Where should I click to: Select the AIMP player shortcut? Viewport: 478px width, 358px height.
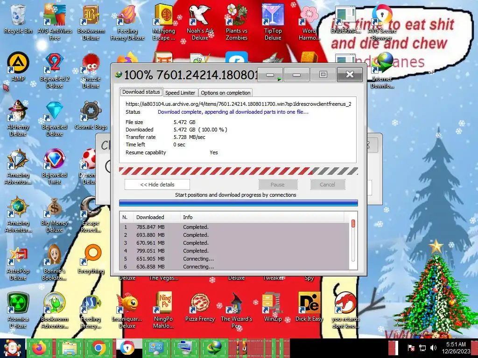[18, 67]
